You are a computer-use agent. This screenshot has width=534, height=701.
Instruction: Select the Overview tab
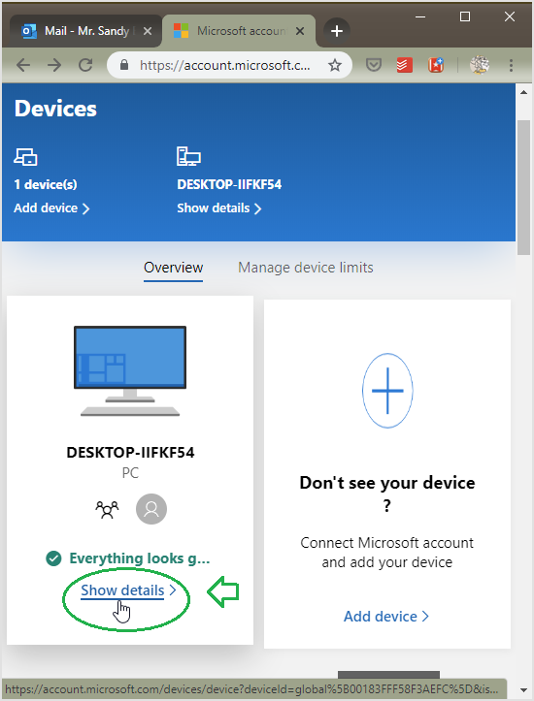click(x=173, y=268)
